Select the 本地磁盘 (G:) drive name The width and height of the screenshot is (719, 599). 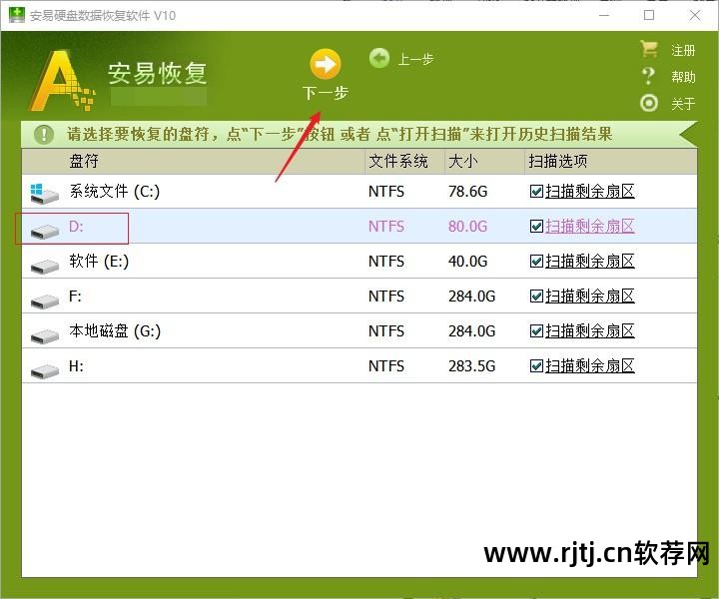click(115, 330)
